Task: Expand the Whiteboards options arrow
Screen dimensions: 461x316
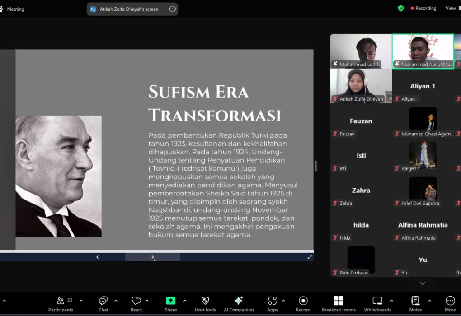Action: 391,301
